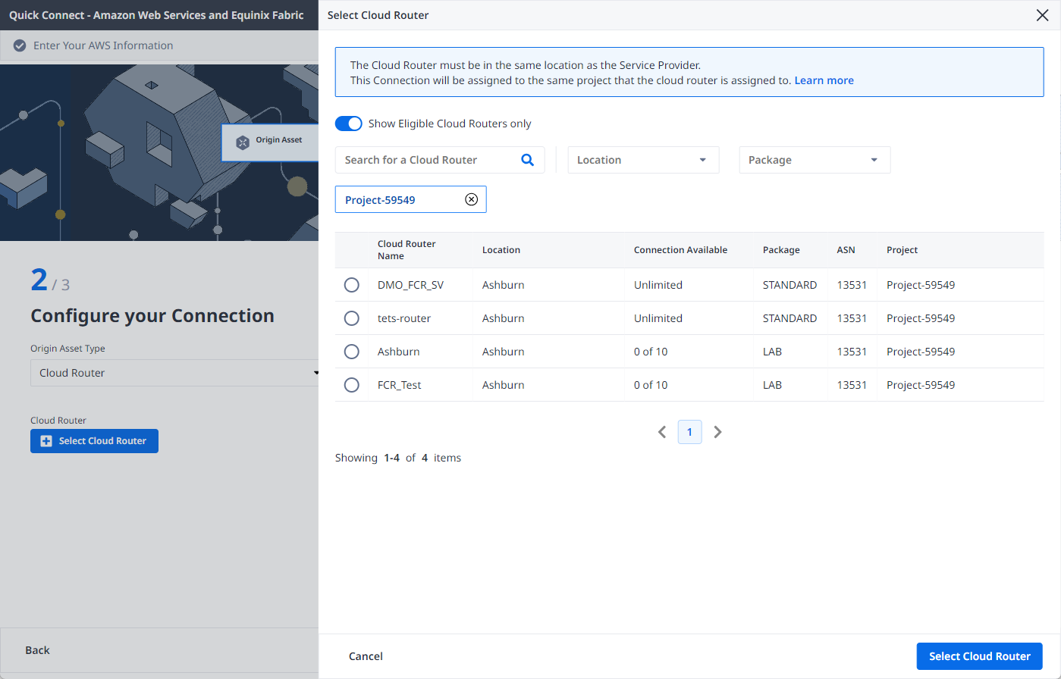Viewport: 1061px width, 679px height.
Task: Click the Package column header
Action: (x=781, y=250)
